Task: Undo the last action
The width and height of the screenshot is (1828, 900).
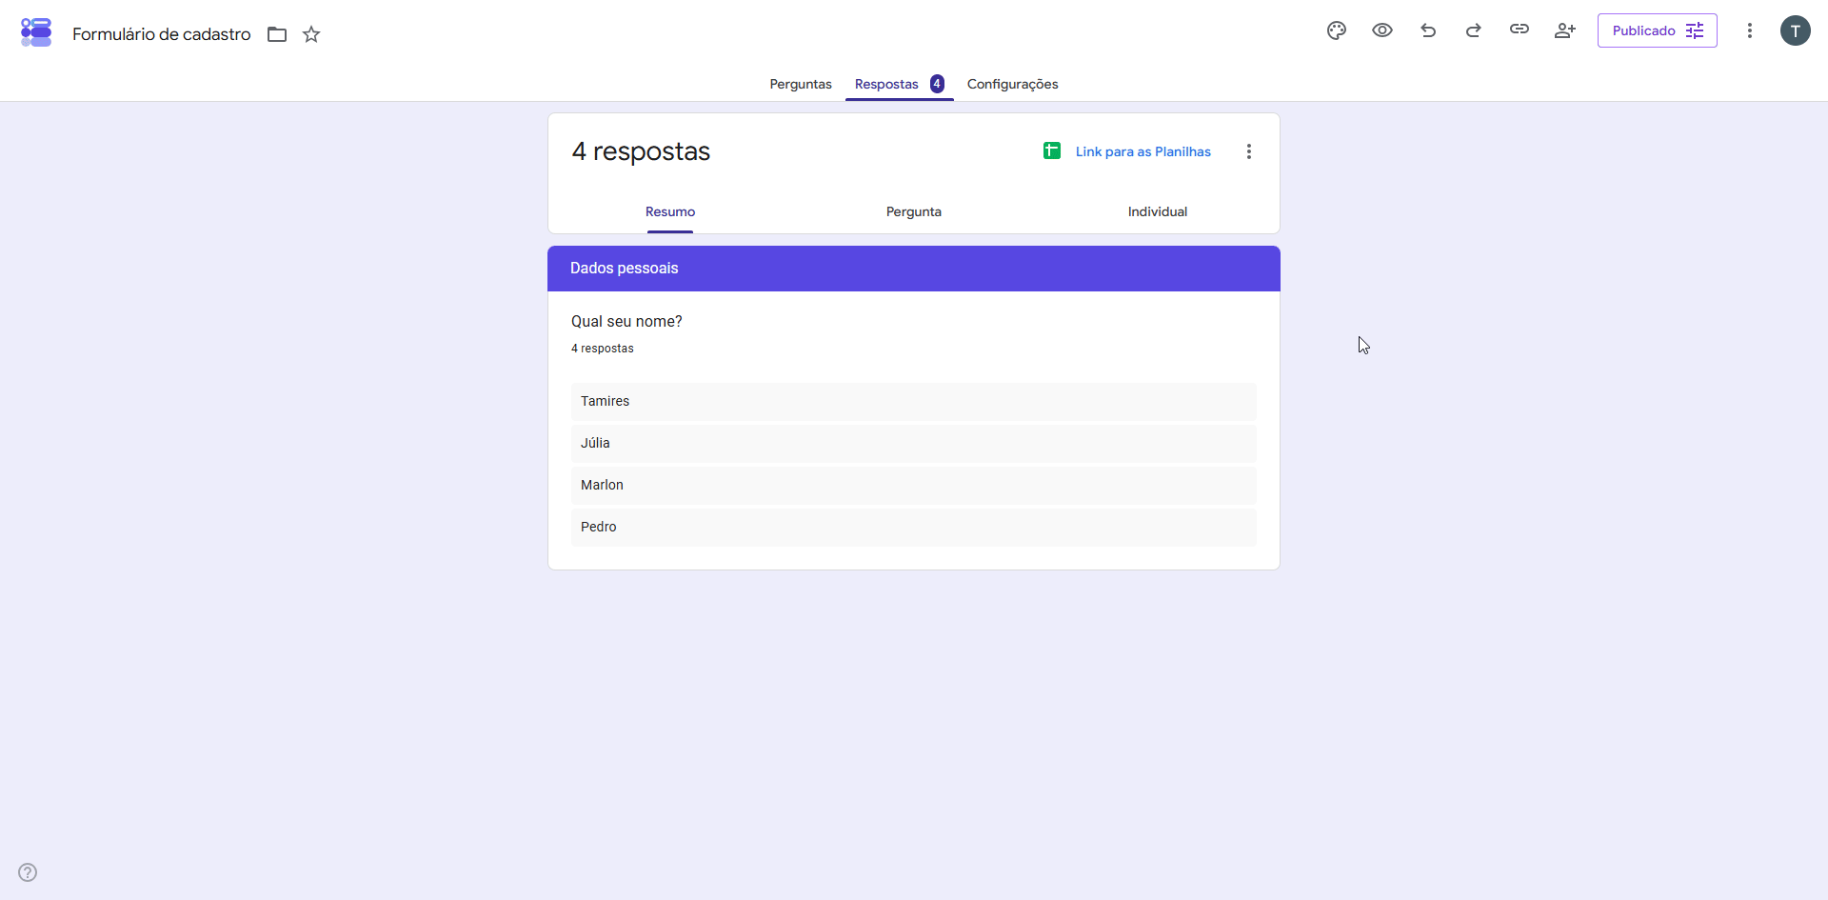Action: (x=1428, y=30)
